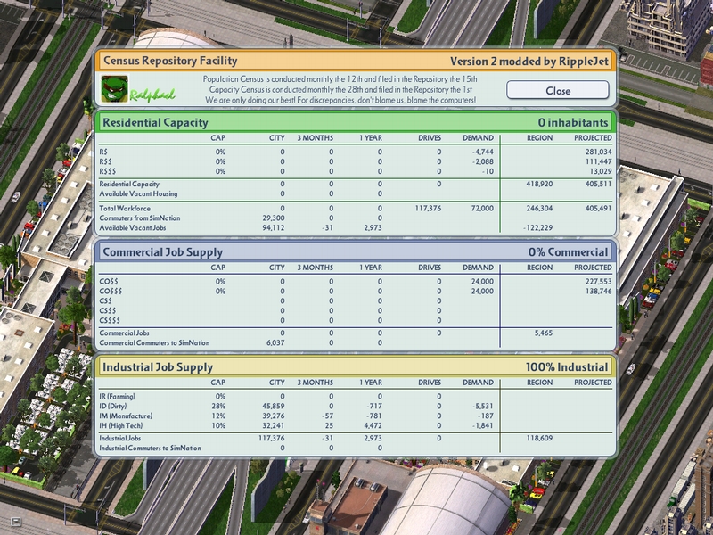The width and height of the screenshot is (713, 535).
Task: Select the Commercial Job Supply section header
Action: 355,252
